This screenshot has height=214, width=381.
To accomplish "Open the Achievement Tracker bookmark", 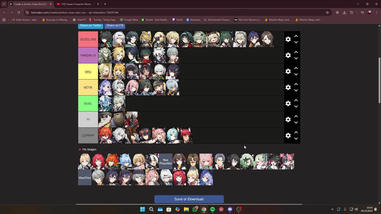I will point(217,20).
